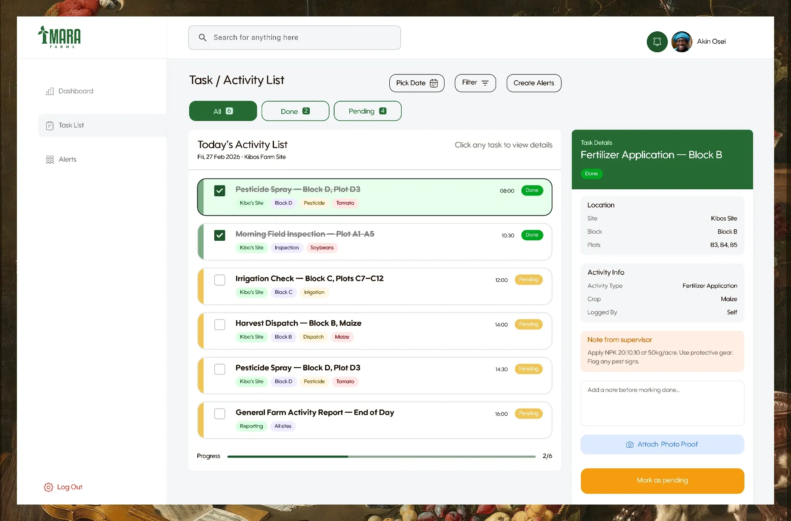
Task: Uncheck Morning Field Inspection task
Action: (220, 235)
